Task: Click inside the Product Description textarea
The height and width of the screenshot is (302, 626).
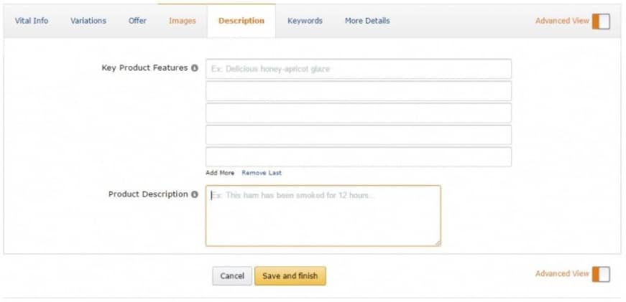Action: click(x=323, y=216)
